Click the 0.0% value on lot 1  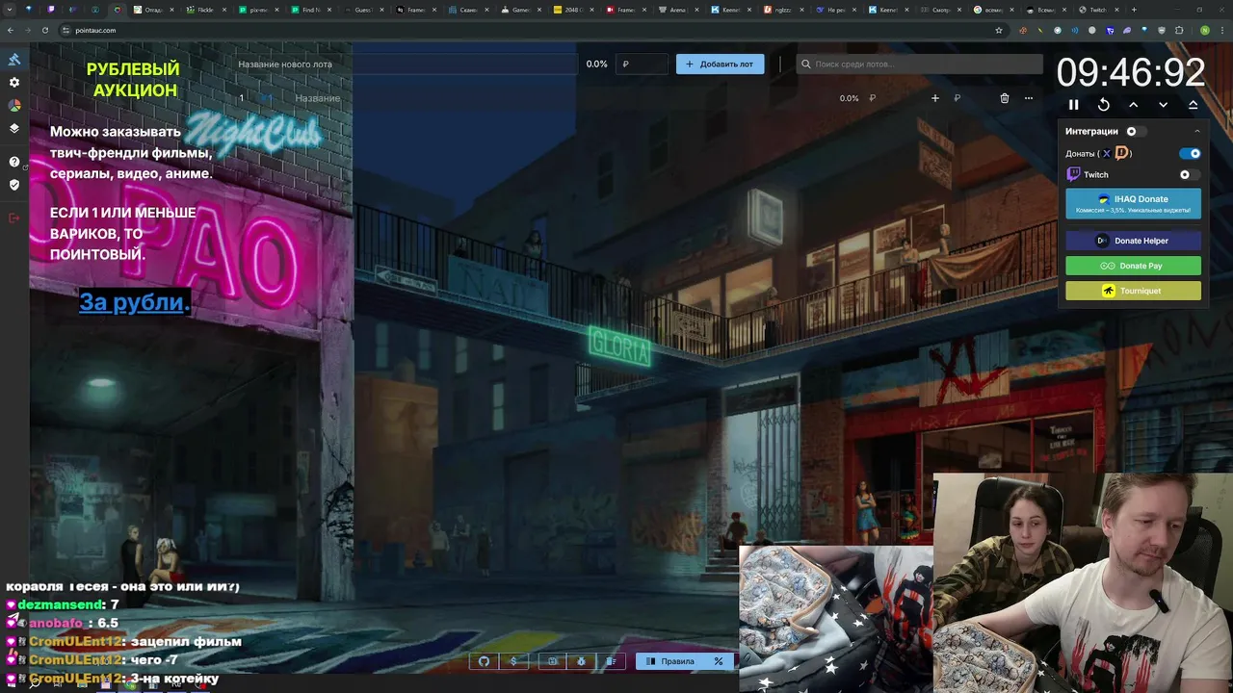click(x=849, y=98)
